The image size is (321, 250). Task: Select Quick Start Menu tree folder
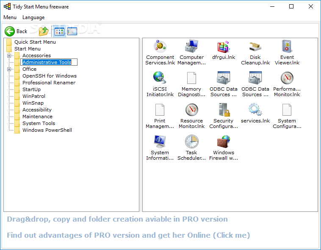[35, 42]
